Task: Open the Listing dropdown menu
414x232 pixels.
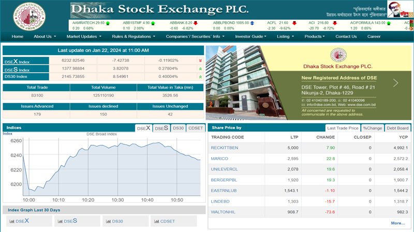Action: click(285, 37)
